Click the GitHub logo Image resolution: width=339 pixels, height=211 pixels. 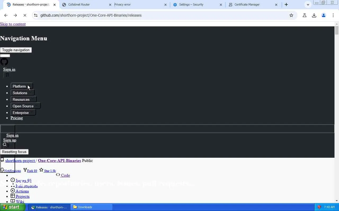tap(4, 62)
